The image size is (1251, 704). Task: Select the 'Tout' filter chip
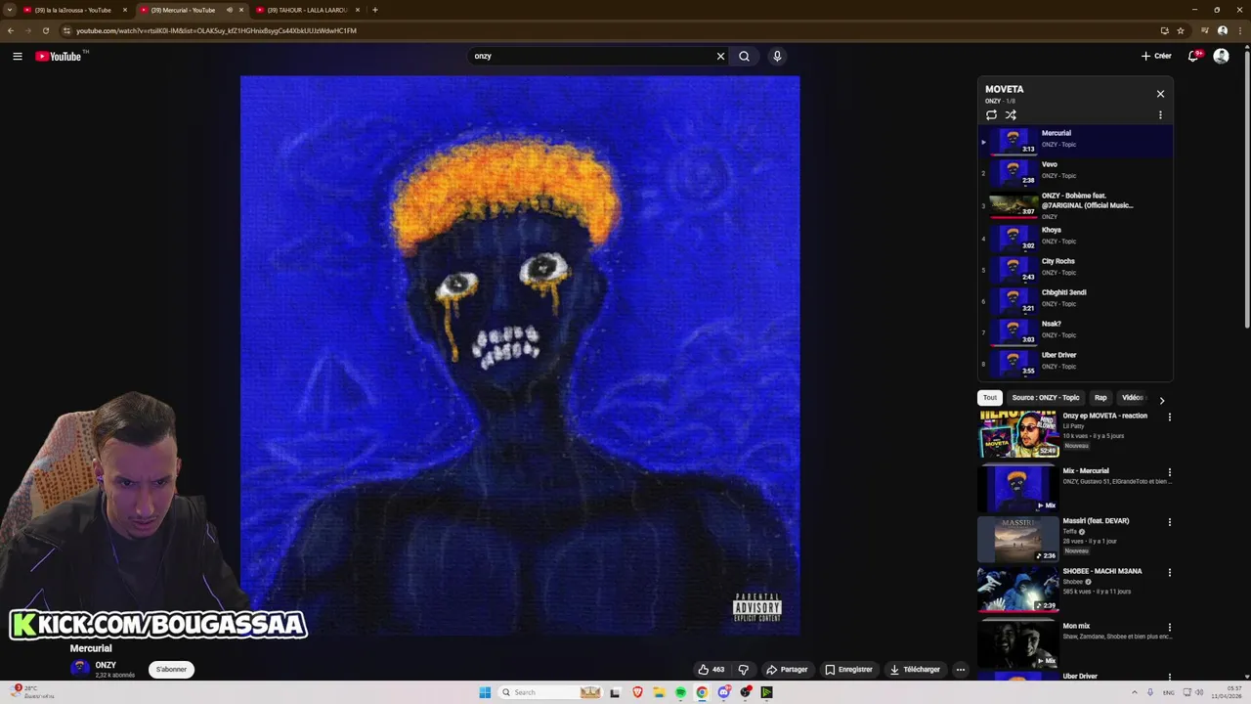pyautogui.click(x=990, y=398)
